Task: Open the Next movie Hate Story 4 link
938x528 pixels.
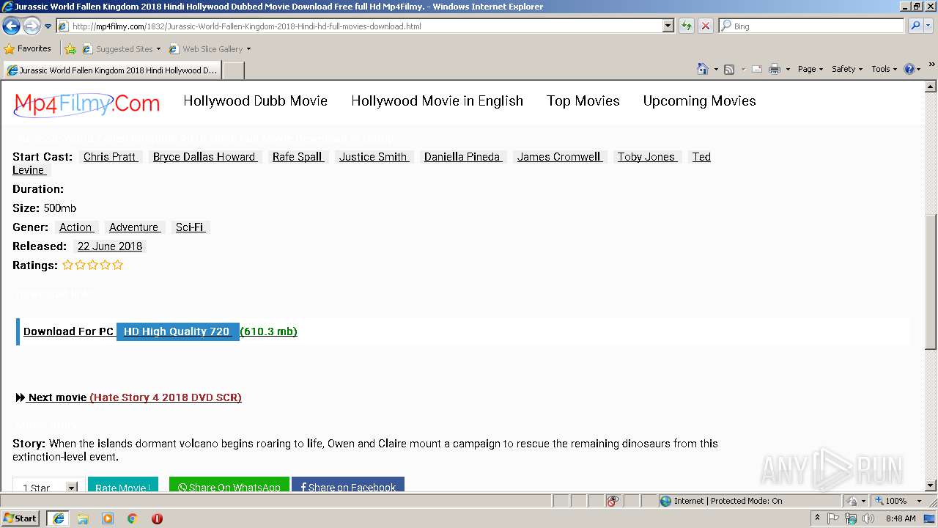Action: (128, 397)
